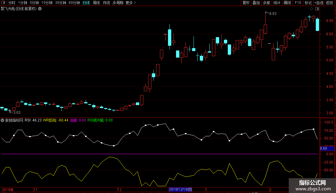Click the 9.68 indicator value tag

tap(327, 148)
